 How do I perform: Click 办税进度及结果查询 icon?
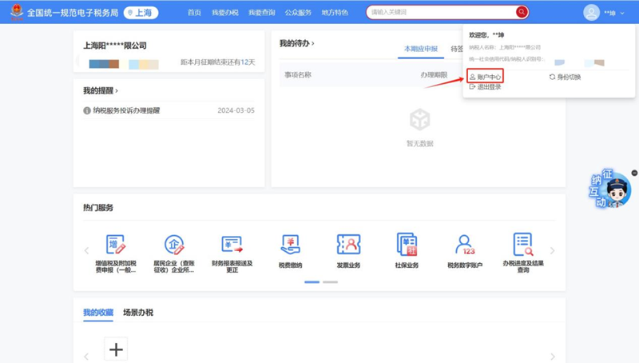click(x=523, y=245)
